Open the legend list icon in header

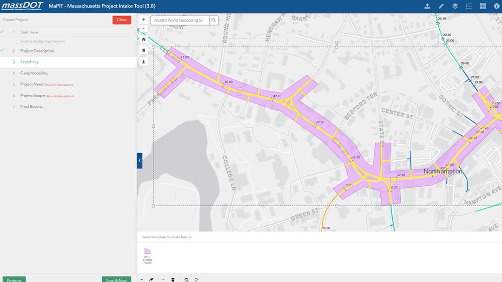point(469,6)
